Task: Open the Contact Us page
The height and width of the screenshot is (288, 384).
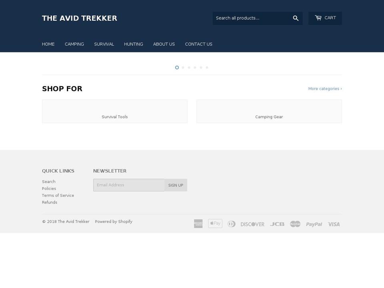Action: click(199, 44)
